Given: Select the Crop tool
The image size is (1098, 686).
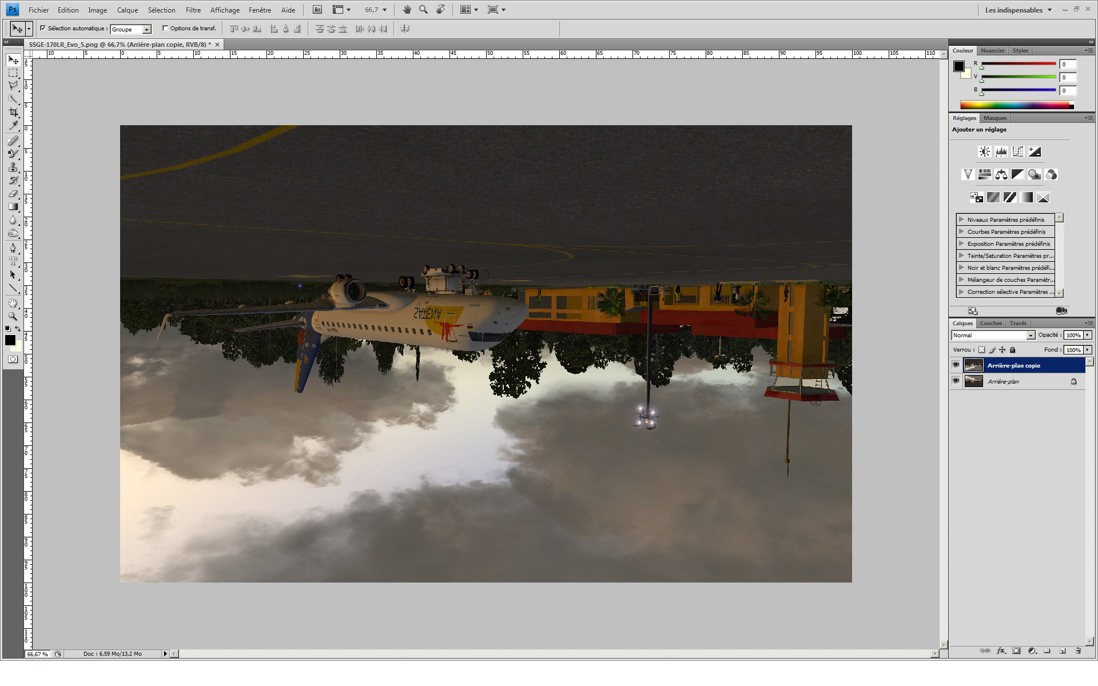Looking at the screenshot, I should point(13,113).
